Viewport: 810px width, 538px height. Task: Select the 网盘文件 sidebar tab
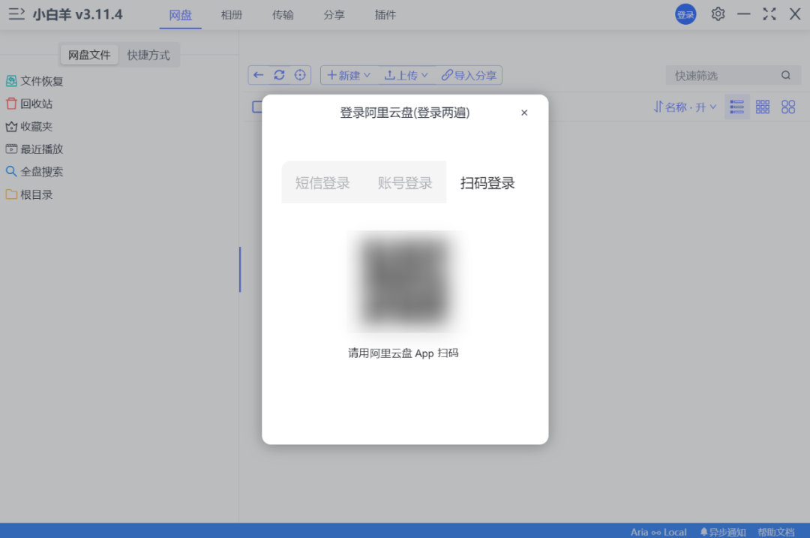pos(89,55)
